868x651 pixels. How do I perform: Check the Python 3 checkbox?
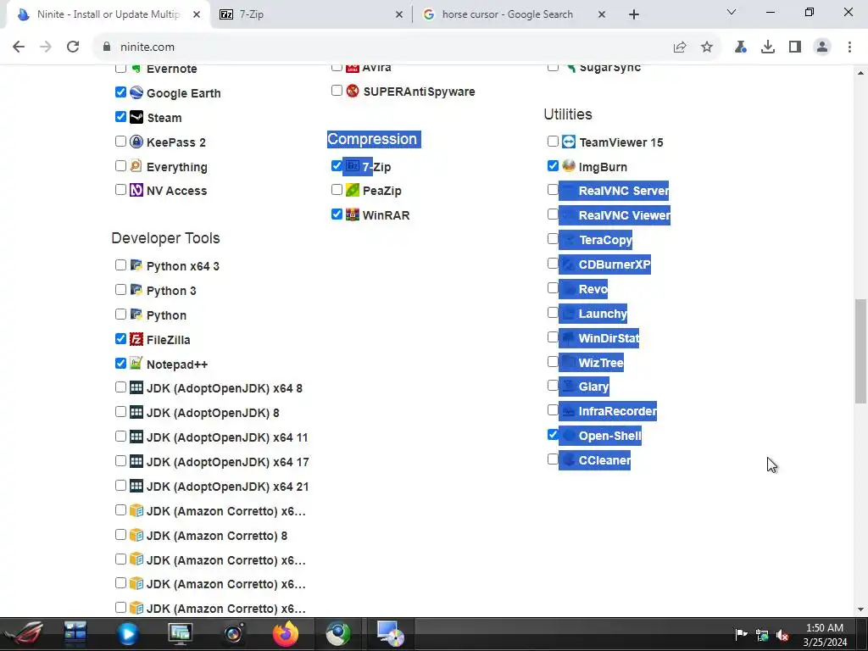pyautogui.click(x=120, y=290)
